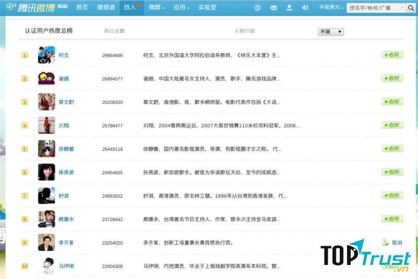Open 刘翔 profile name link
The image size is (418, 279).
(x=64, y=126)
